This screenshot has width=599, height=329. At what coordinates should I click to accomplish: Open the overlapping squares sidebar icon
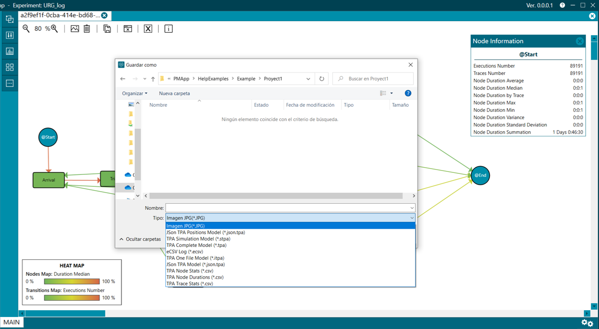[x=10, y=19]
